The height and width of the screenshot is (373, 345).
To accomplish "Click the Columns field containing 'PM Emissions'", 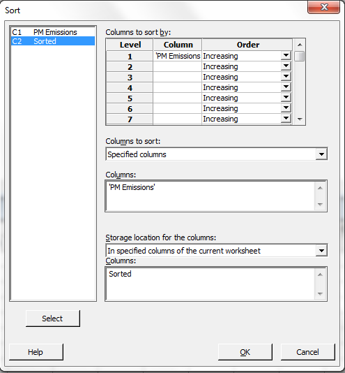I will [x=210, y=196].
